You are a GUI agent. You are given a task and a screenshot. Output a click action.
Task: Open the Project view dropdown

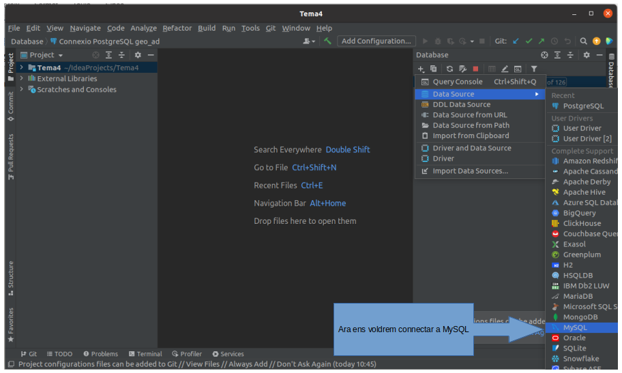click(x=42, y=55)
